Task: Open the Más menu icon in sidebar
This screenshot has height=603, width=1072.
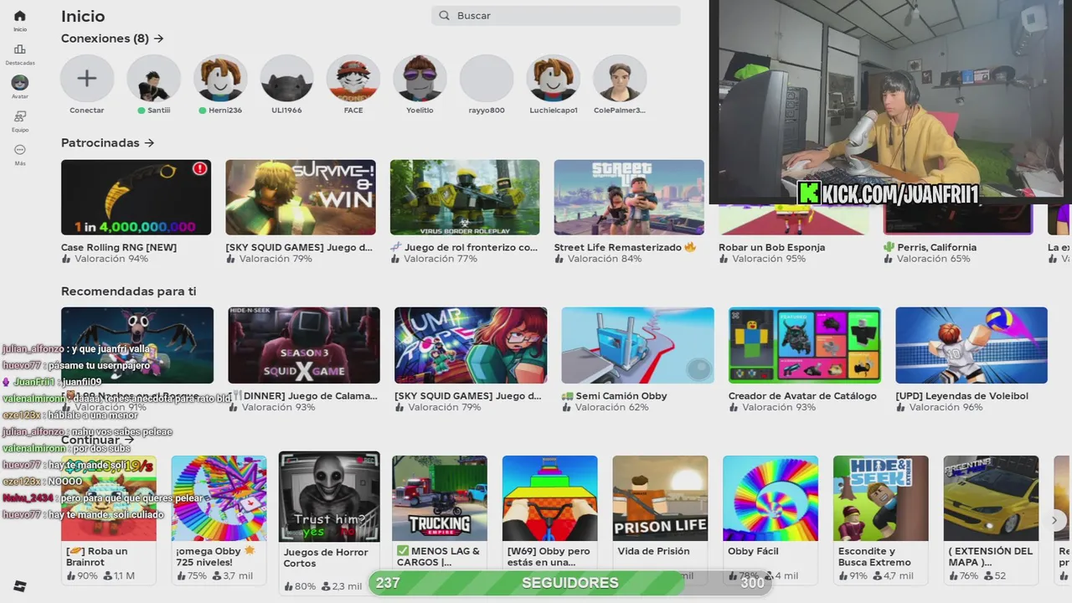Action: point(20,150)
